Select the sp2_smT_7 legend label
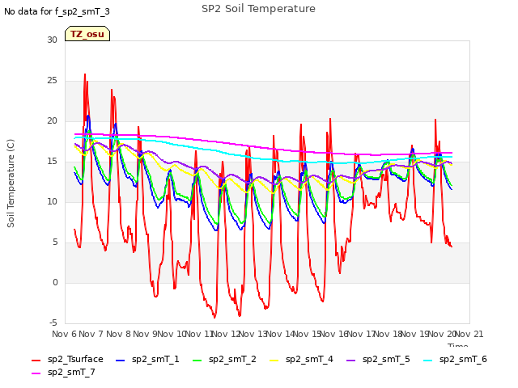The width and height of the screenshot is (518, 388). pyautogui.click(x=71, y=372)
